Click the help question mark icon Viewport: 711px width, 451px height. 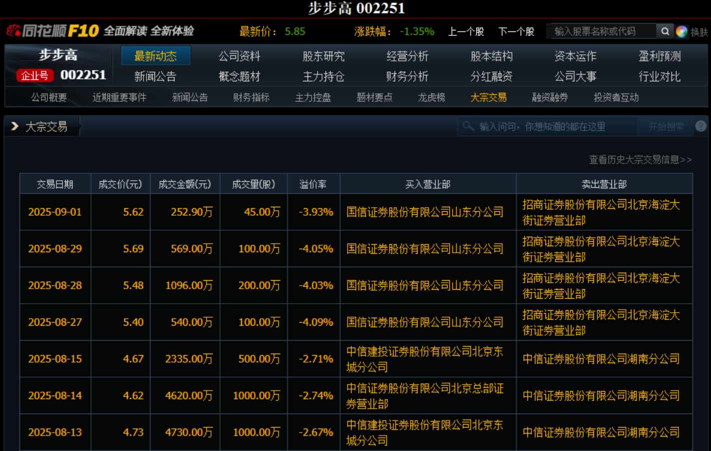pyautogui.click(x=700, y=126)
